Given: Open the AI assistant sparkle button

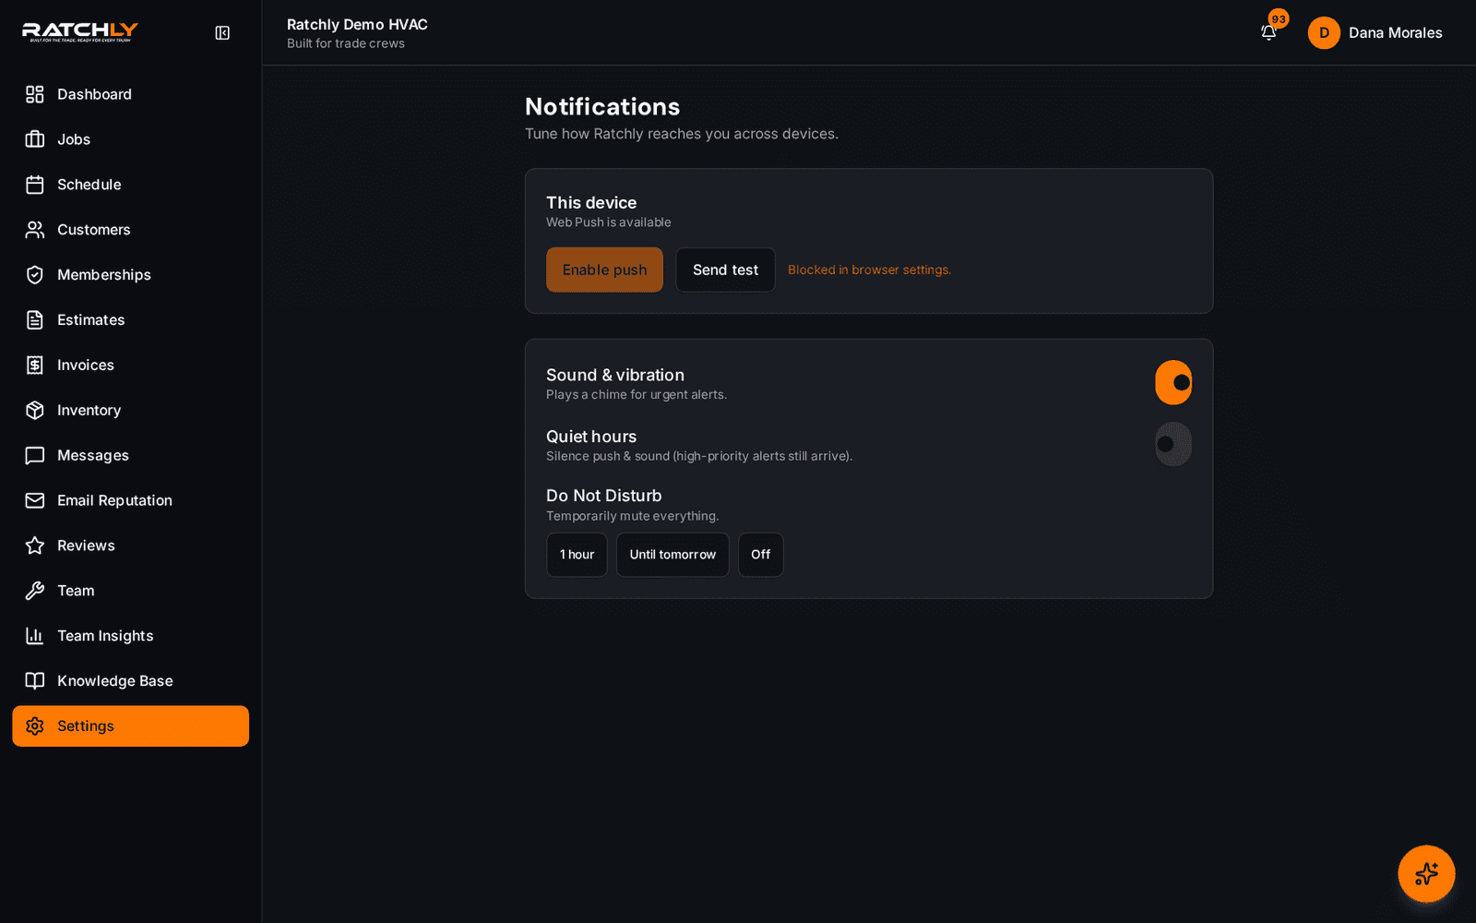Looking at the screenshot, I should tap(1426, 873).
